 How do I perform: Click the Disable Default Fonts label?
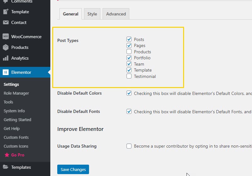(x=79, y=111)
